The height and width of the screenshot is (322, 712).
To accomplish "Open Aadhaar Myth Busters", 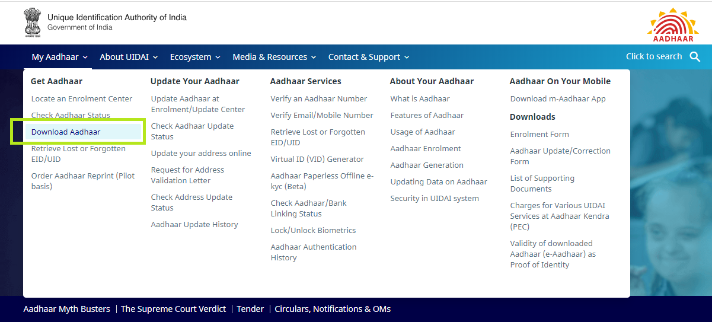I will 66,309.
